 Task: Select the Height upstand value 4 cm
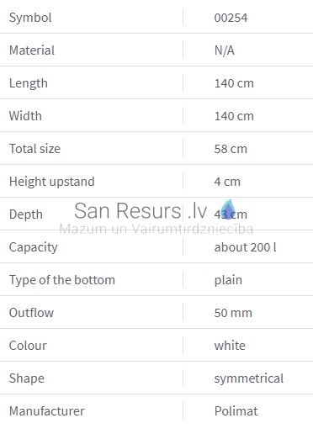(x=227, y=182)
